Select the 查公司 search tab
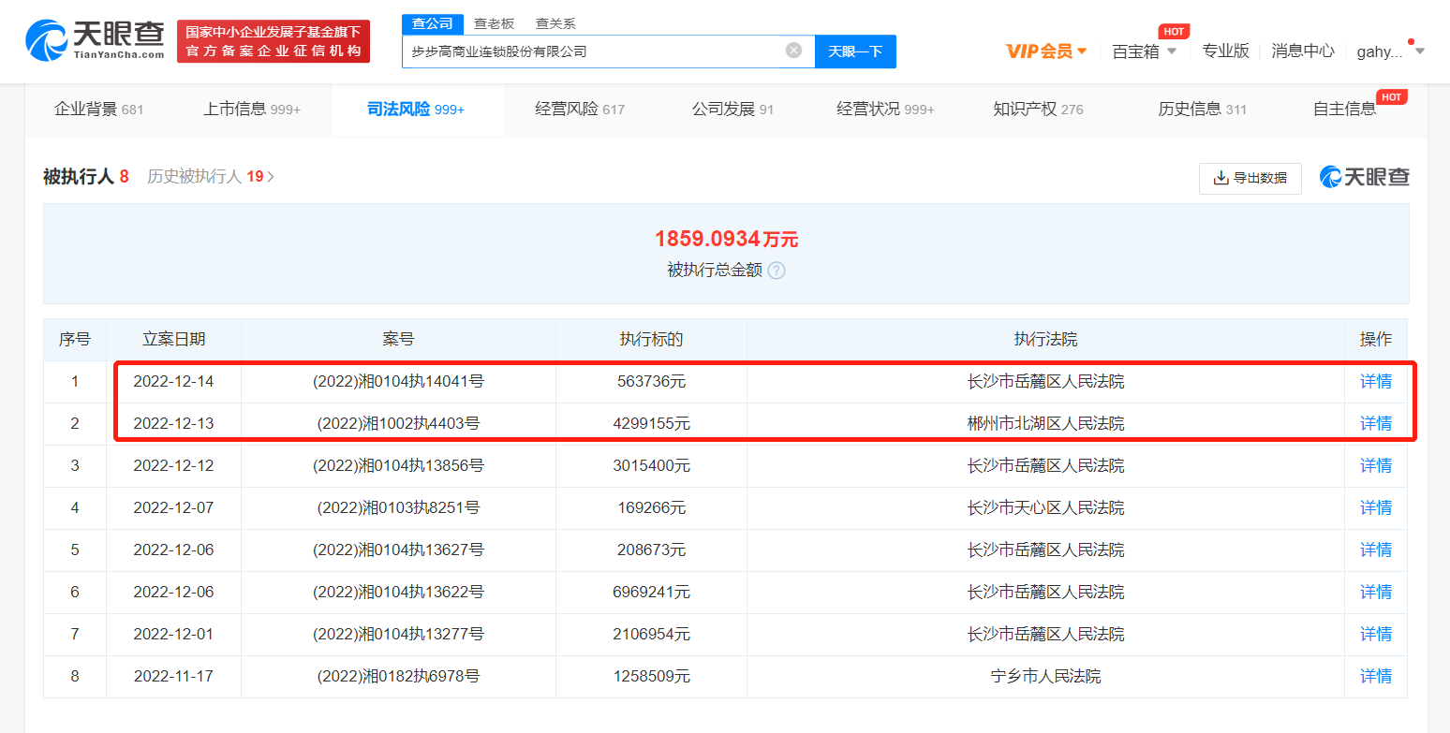 pyautogui.click(x=433, y=23)
